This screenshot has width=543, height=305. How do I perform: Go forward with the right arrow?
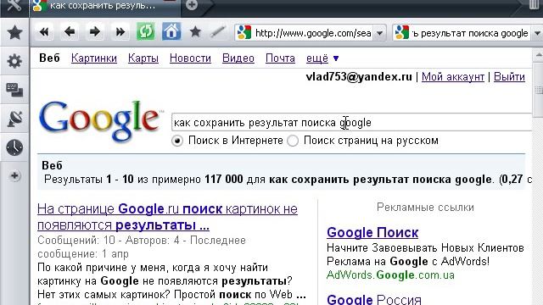[x=94, y=32]
